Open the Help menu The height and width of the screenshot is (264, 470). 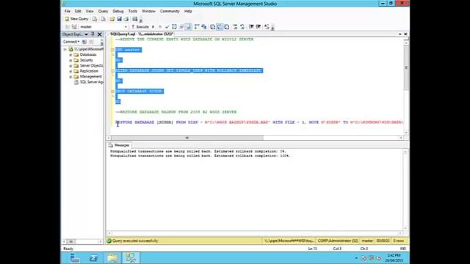(188, 11)
